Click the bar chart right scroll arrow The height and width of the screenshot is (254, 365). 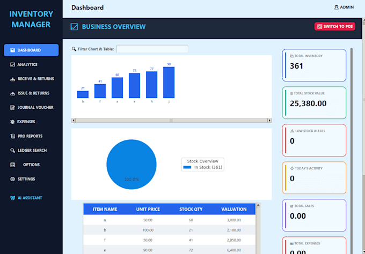(269, 121)
